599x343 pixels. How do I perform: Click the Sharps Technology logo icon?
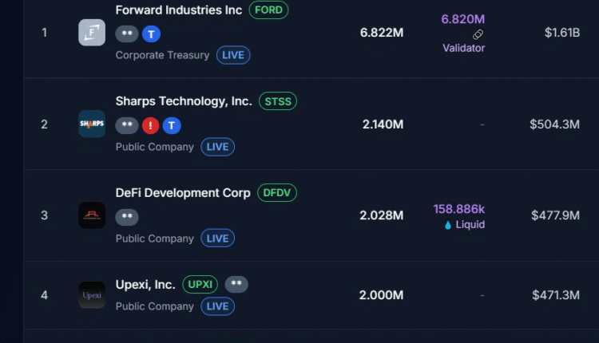tap(91, 124)
